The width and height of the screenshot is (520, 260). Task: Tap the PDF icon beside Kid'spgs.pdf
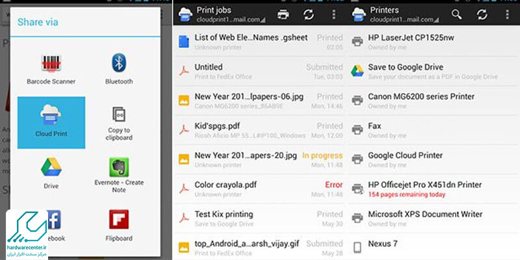184,130
